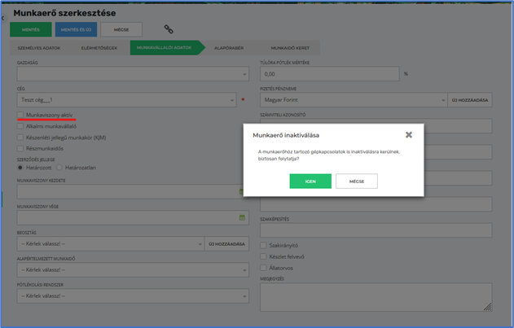
Task: Open the Beosztás dropdown list
Action: 110,244
